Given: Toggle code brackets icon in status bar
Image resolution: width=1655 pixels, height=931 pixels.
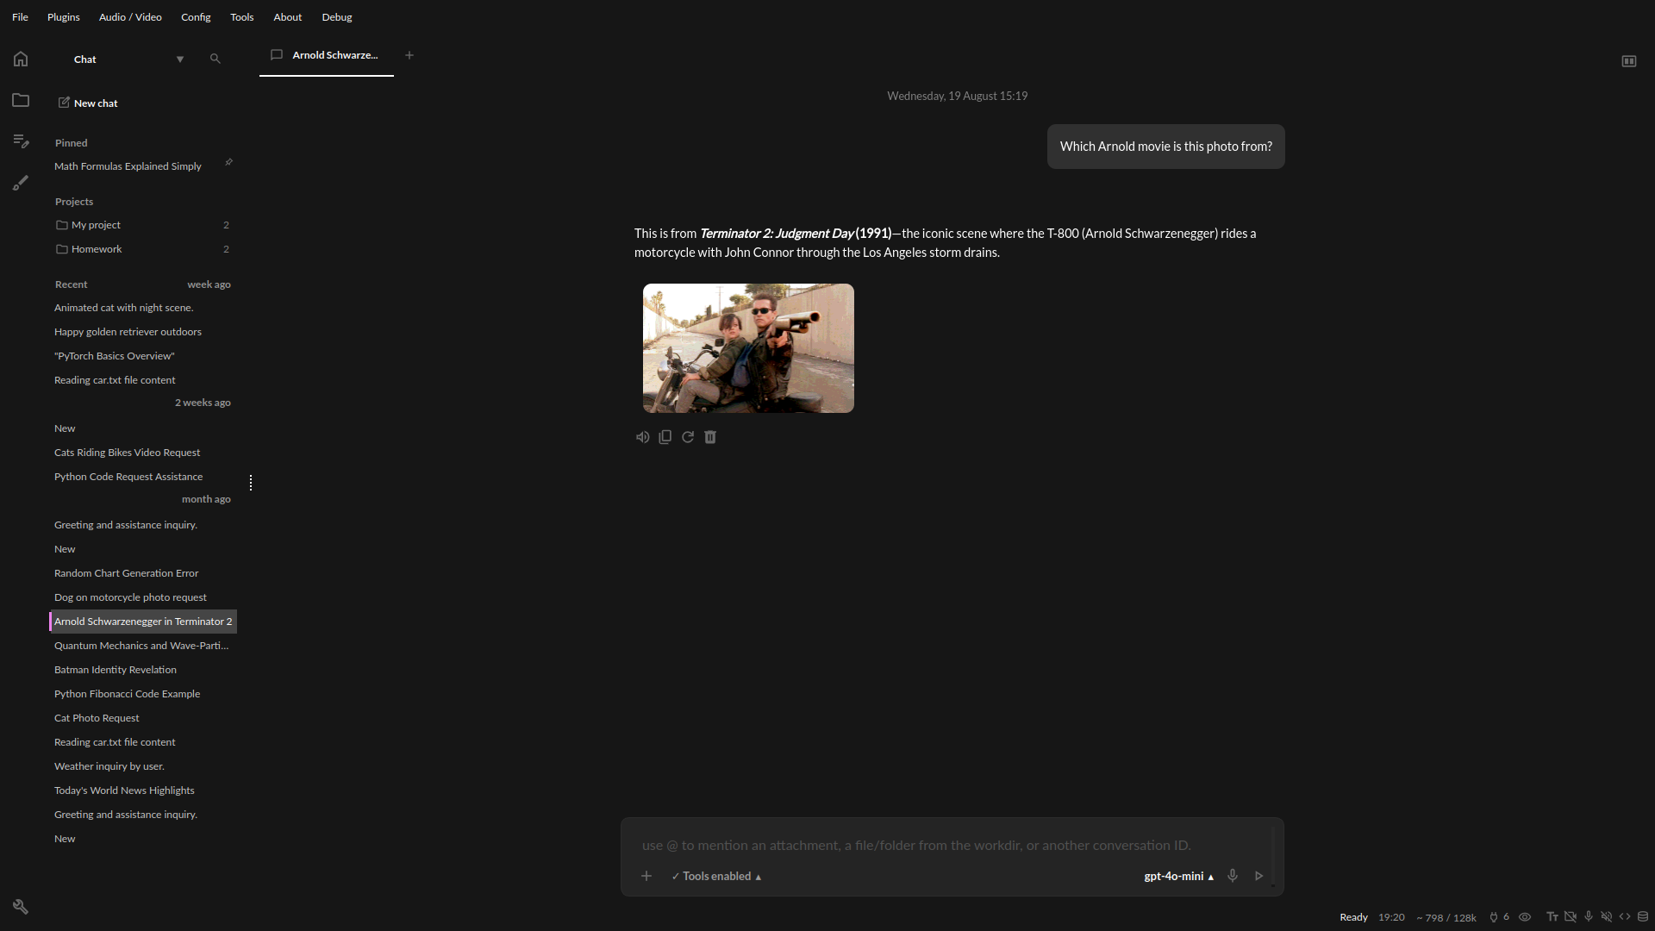Looking at the screenshot, I should point(1625,917).
